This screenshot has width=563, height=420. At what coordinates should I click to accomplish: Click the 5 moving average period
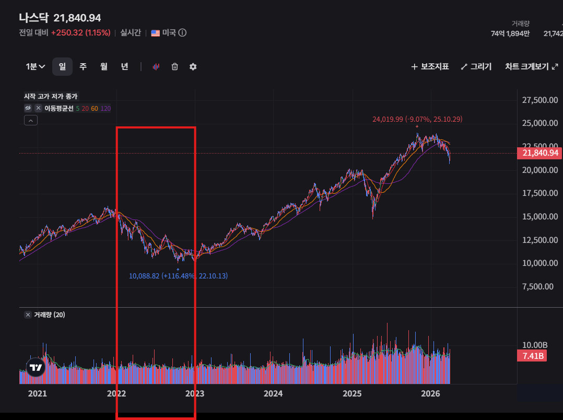[77, 109]
